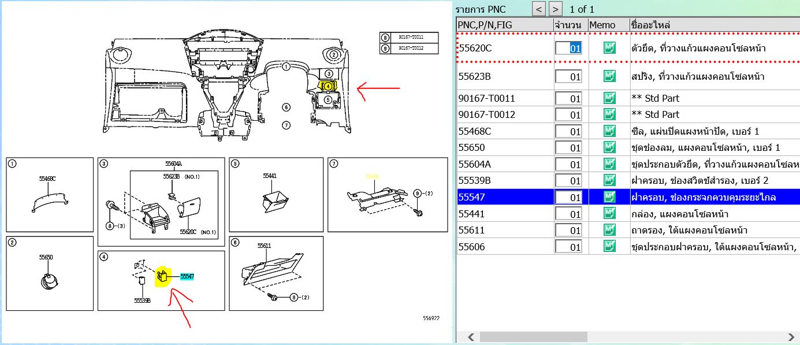
Task: Click memo icon in 90167-T0011 row
Action: [x=609, y=98]
